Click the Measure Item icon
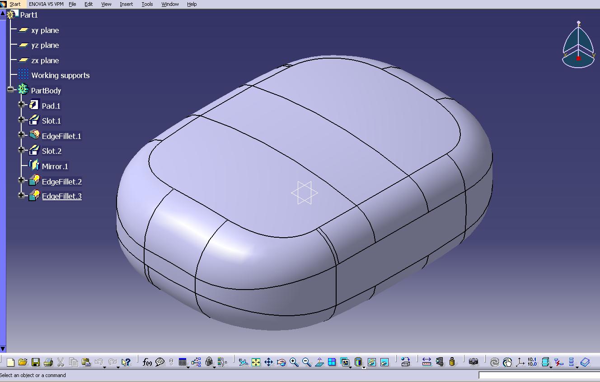The width and height of the screenshot is (600, 382). [440, 362]
